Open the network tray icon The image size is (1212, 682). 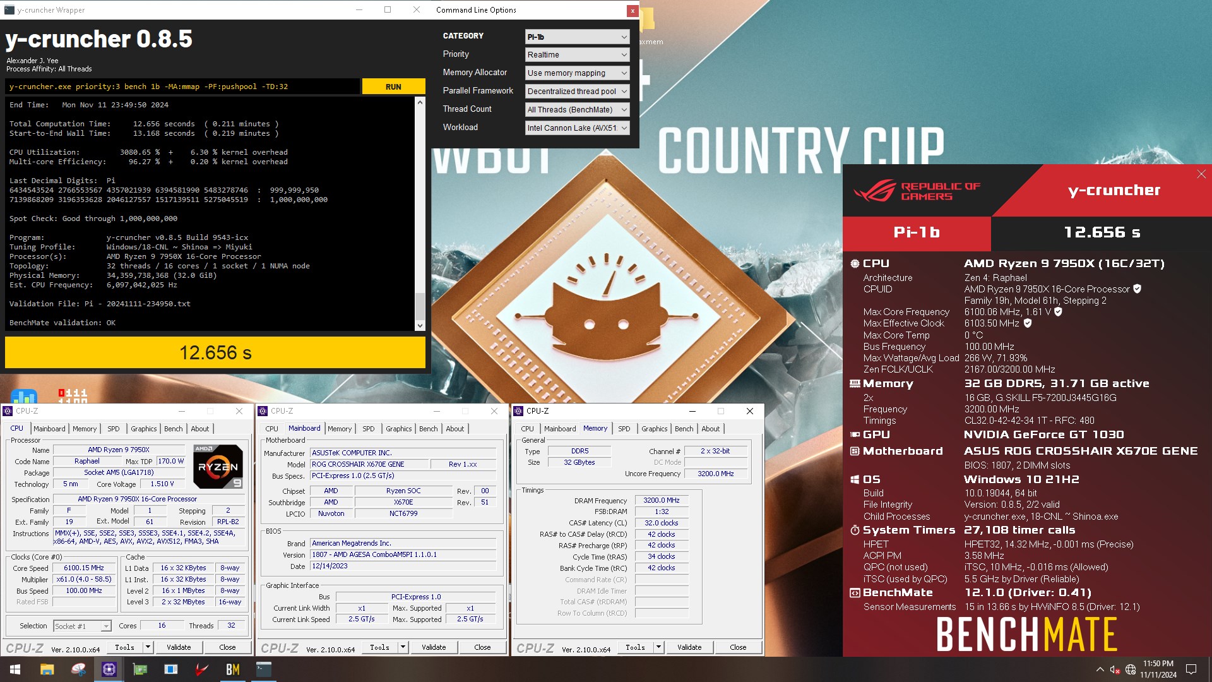(x=1131, y=669)
